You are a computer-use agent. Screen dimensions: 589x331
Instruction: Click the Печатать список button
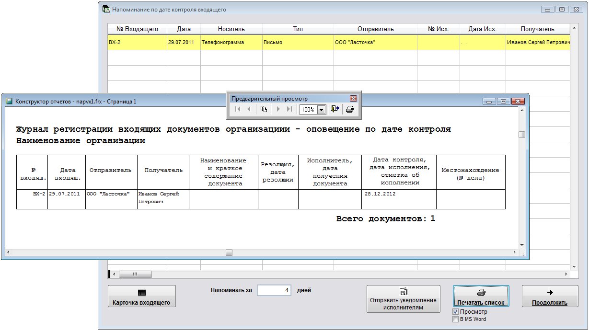pyautogui.click(x=481, y=297)
